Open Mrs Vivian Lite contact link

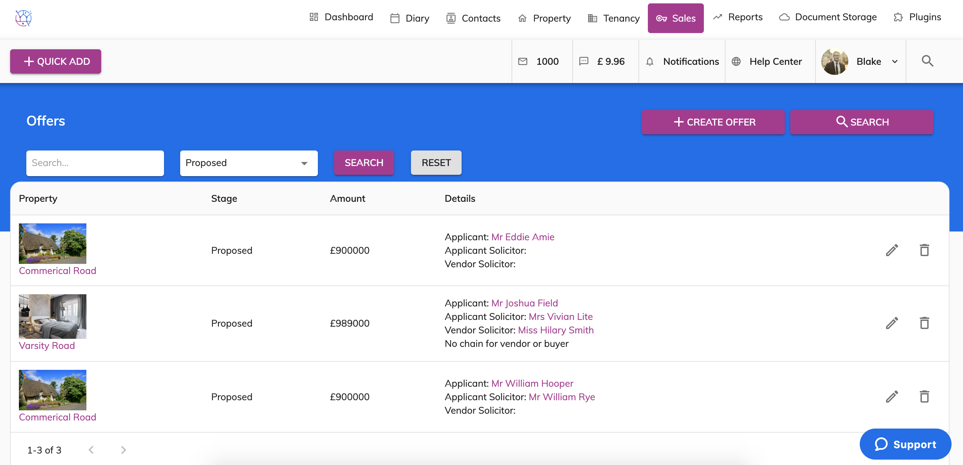click(560, 317)
